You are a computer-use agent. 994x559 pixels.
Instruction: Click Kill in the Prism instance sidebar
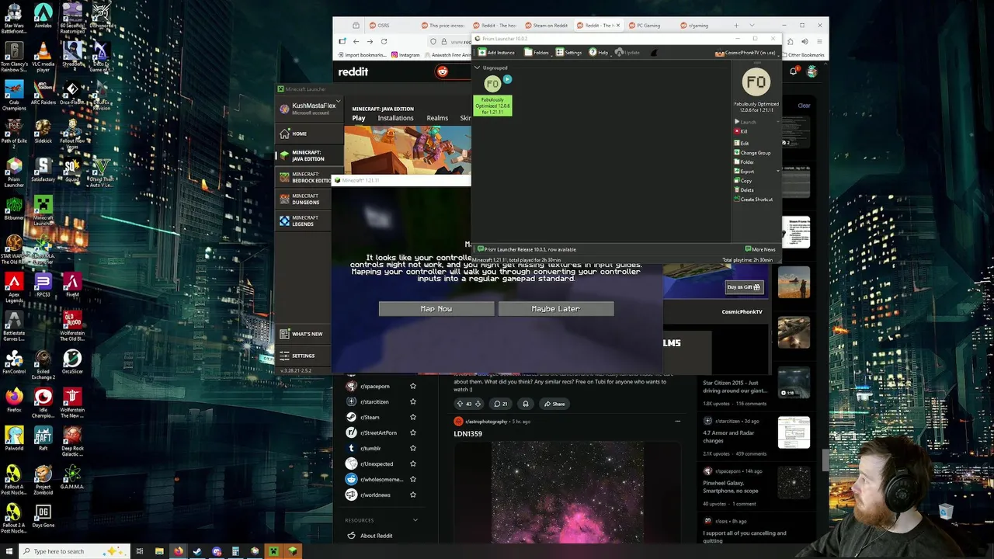(x=741, y=131)
